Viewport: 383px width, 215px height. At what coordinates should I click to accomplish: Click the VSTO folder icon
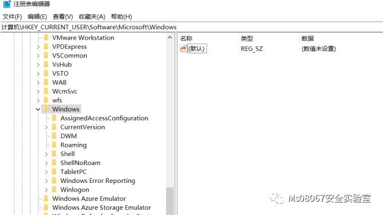46,73
